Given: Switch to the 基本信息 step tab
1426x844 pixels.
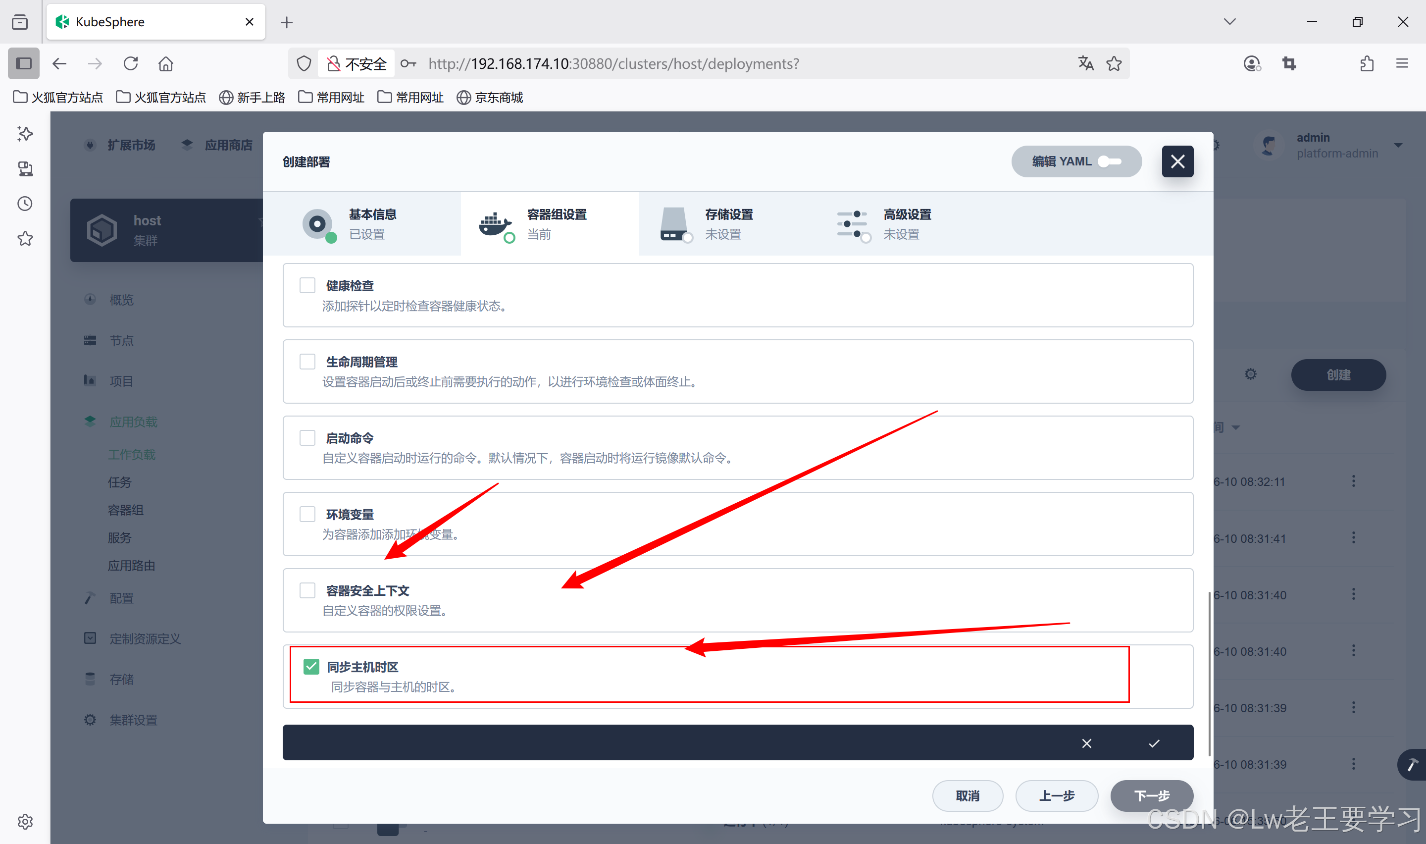Looking at the screenshot, I should (x=362, y=224).
